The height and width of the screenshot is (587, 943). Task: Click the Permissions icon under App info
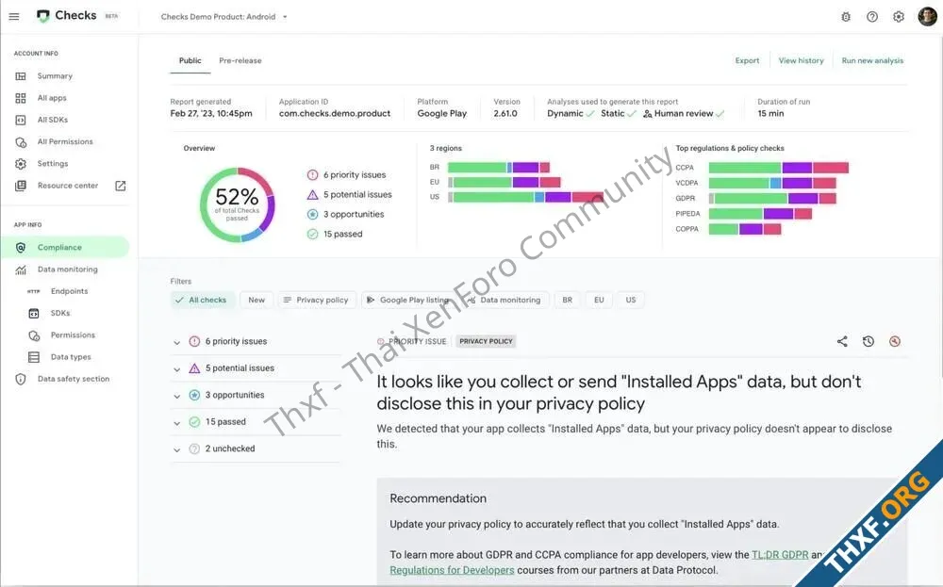[x=34, y=335]
